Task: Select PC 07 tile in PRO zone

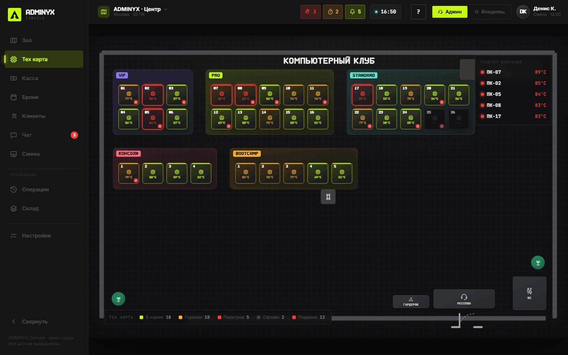Action: [x=222, y=95]
